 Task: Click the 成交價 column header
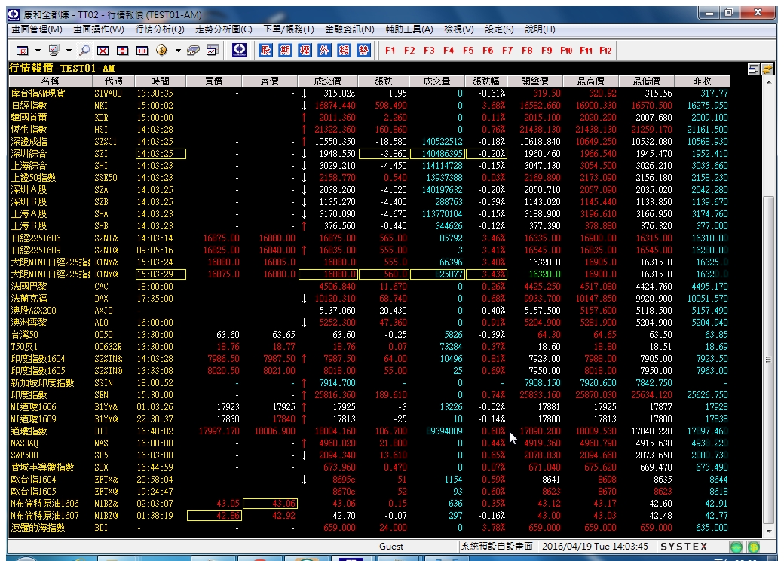(x=327, y=81)
